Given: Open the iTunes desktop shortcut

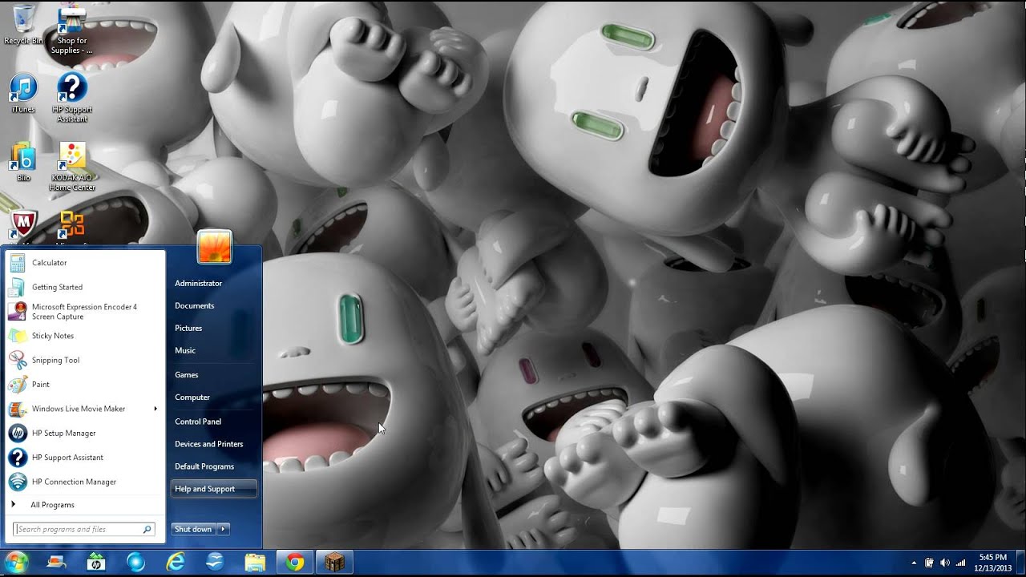Looking at the screenshot, I should [23, 94].
